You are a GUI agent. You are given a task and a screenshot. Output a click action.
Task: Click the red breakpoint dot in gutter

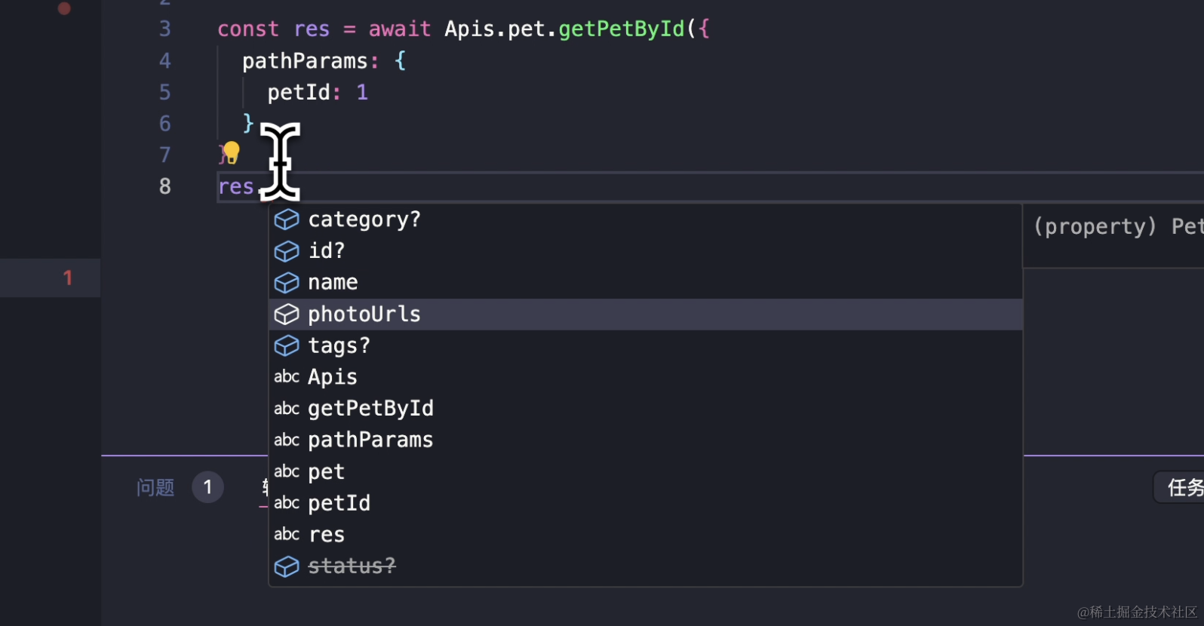[65, 8]
